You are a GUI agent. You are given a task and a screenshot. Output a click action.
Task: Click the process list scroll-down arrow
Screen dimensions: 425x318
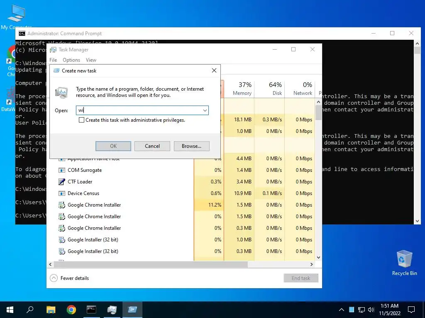tap(318, 258)
